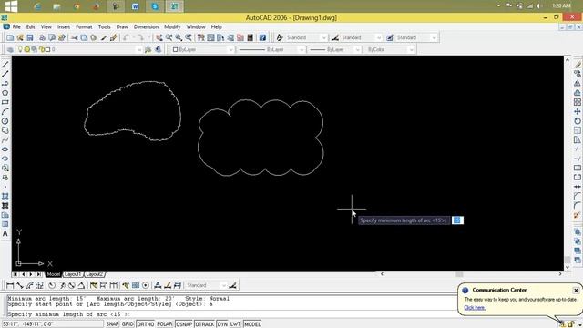Click the 'Click here' Communication Center link

click(475, 308)
